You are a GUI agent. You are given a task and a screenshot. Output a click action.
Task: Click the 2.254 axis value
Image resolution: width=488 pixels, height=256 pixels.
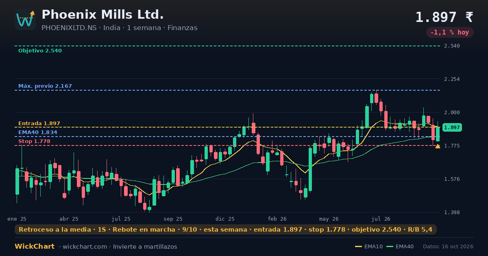452,79
